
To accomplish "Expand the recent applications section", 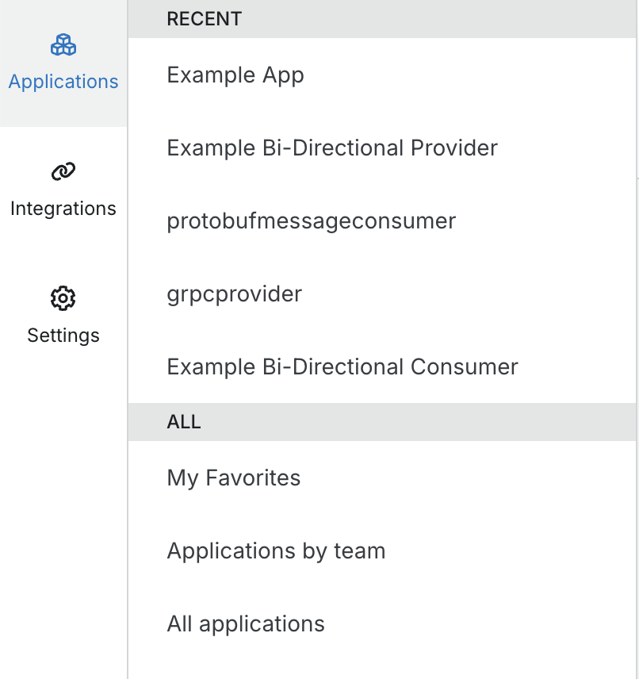I will pyautogui.click(x=204, y=18).
